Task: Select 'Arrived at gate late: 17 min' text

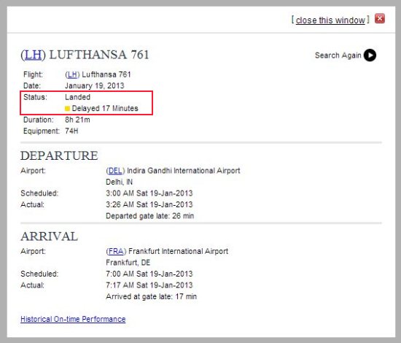Action: coord(151,296)
